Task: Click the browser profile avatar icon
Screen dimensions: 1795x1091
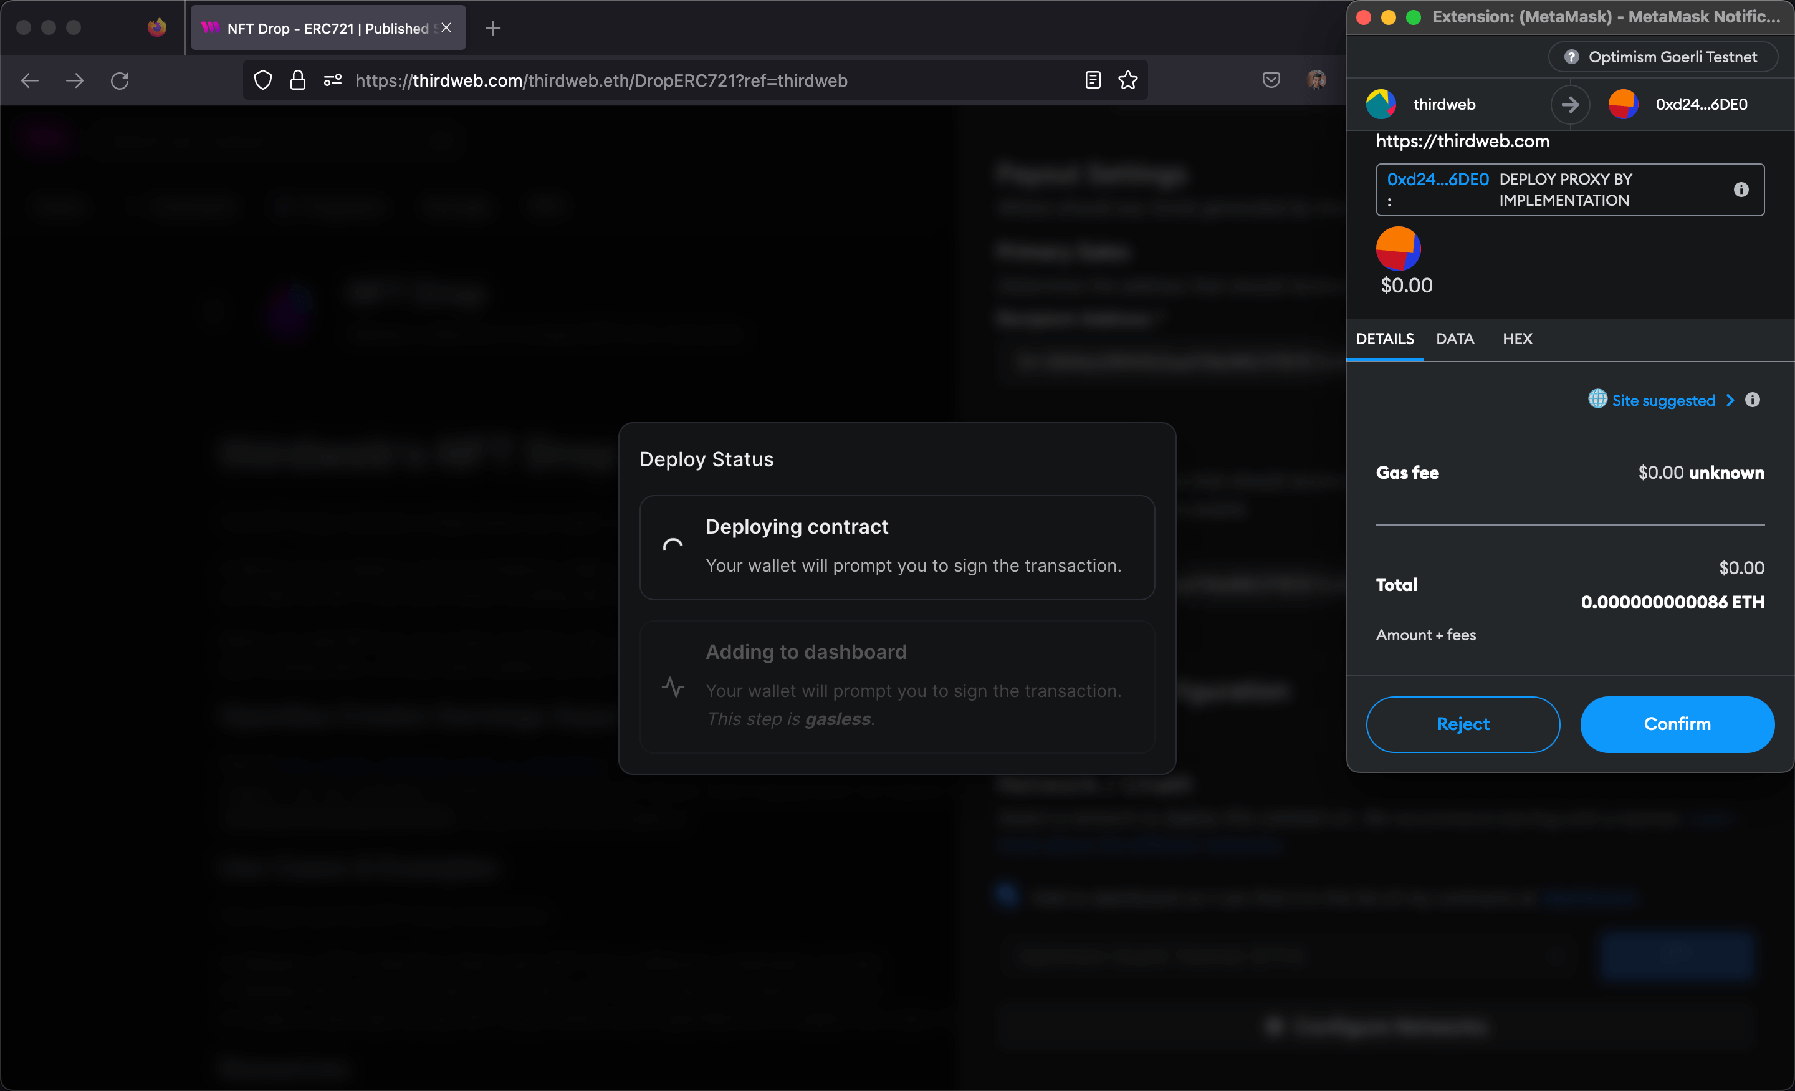Action: coord(1316,80)
